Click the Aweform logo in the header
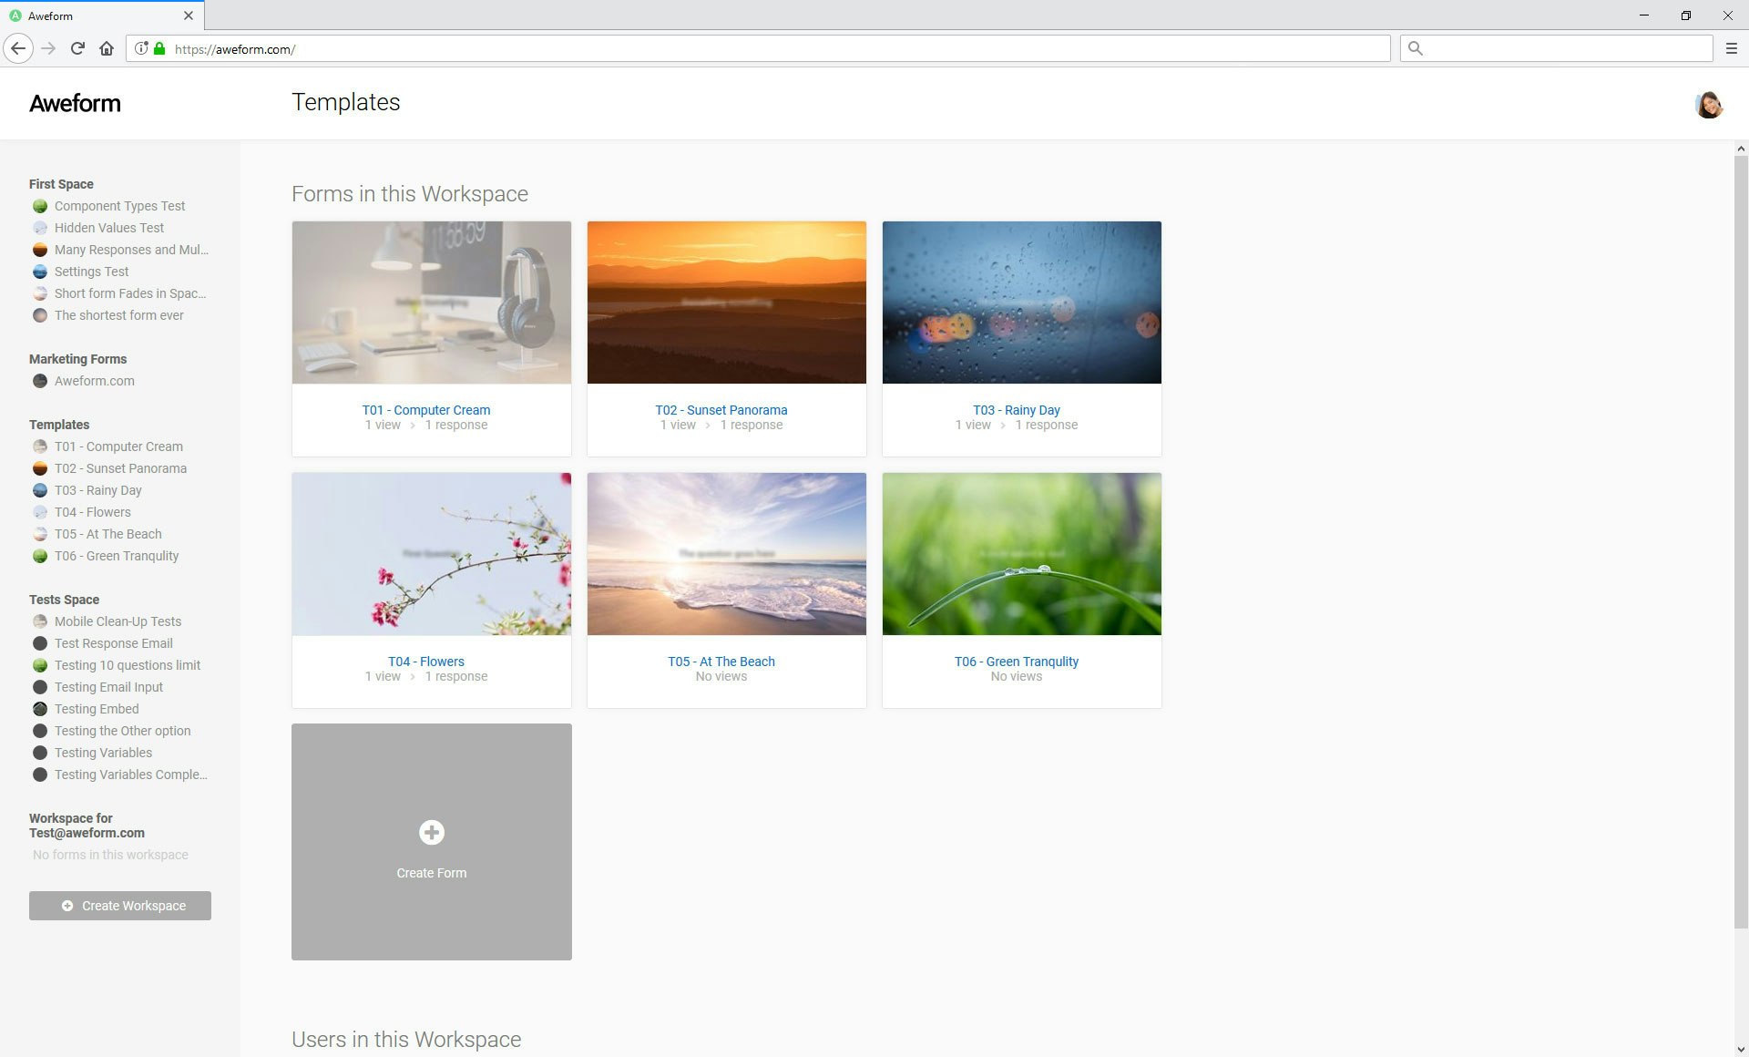Screen dimensions: 1749x1057 click(75, 103)
